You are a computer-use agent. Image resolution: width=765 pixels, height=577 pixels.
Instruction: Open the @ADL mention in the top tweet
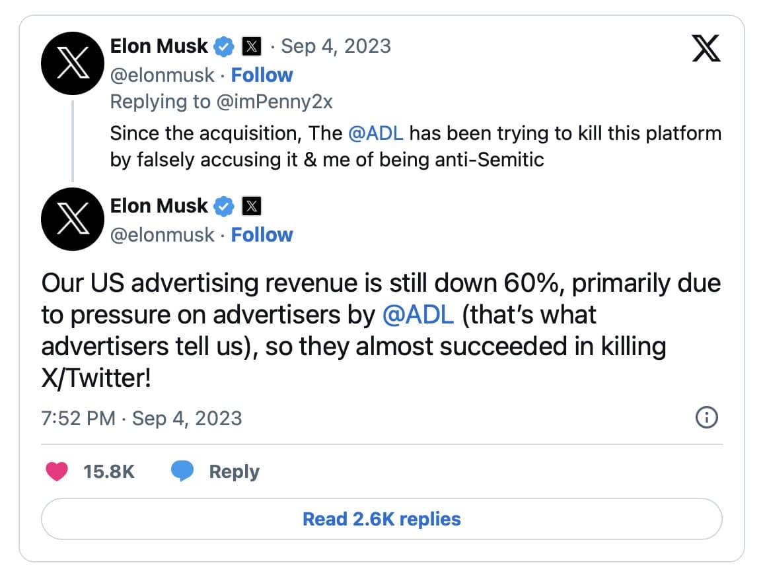click(x=375, y=133)
